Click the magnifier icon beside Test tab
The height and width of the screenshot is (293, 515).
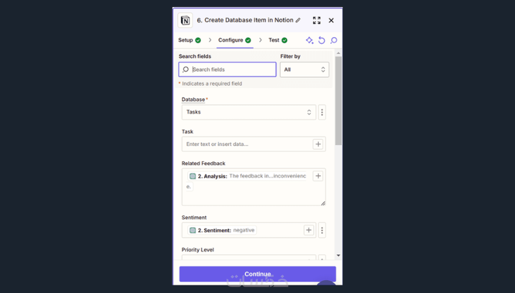[x=334, y=40]
